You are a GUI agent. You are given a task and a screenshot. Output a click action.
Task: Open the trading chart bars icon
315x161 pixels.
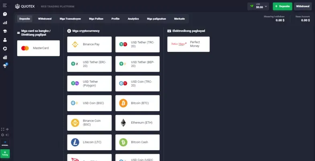(5, 23)
